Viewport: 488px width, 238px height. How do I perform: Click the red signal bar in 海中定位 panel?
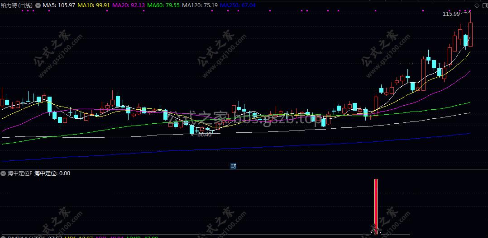pyautogui.click(x=376, y=207)
